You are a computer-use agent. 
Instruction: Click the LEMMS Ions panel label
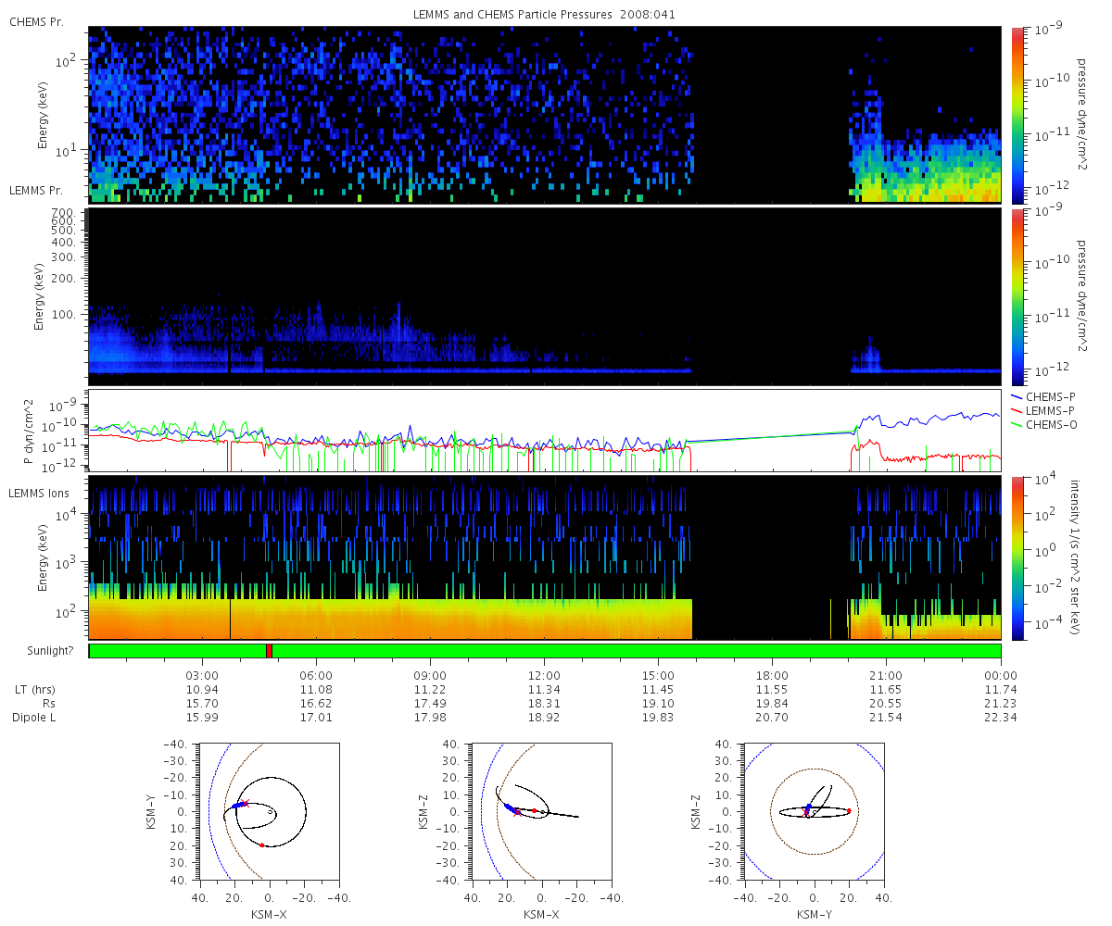click(x=41, y=494)
